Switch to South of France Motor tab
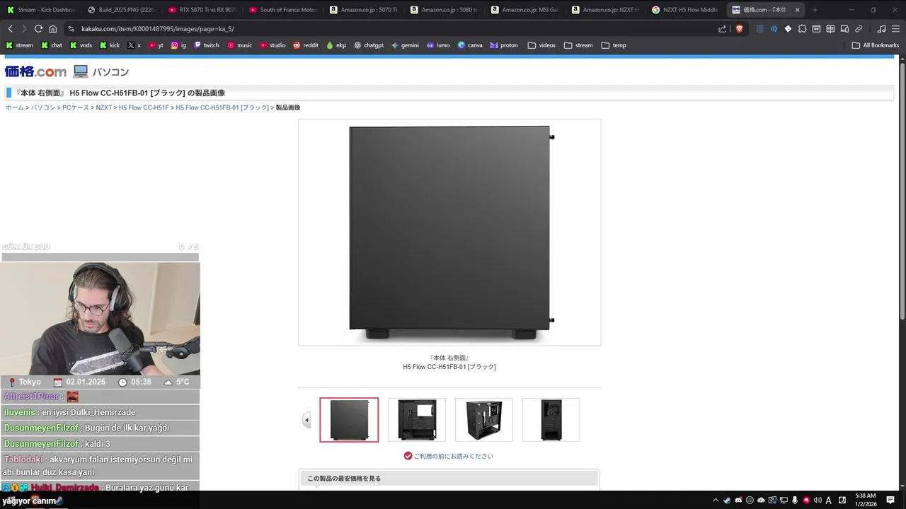The width and height of the screenshot is (906, 509). pyautogui.click(x=282, y=10)
